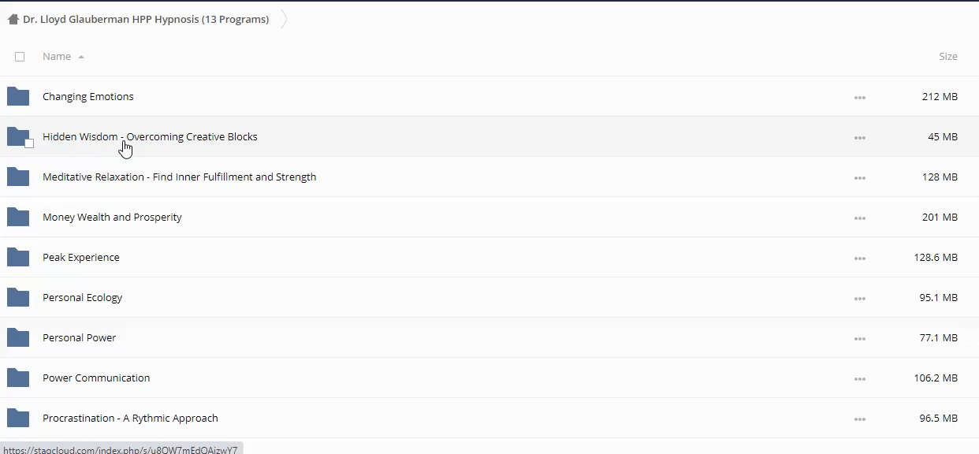
Task: Click the Personal Power folder icon
Action: click(18, 338)
